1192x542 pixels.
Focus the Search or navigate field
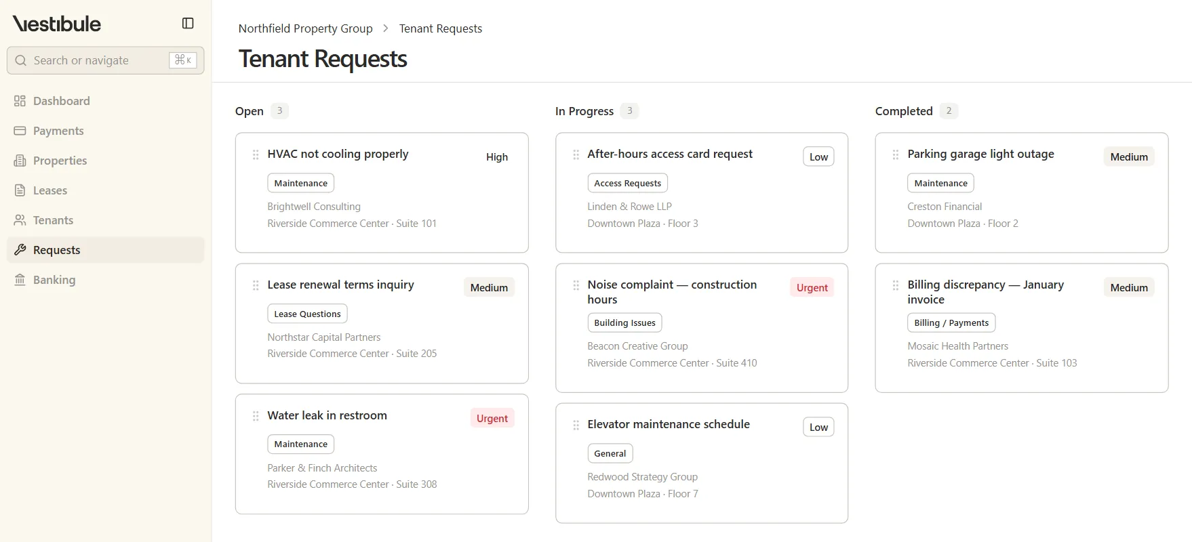[x=105, y=60]
